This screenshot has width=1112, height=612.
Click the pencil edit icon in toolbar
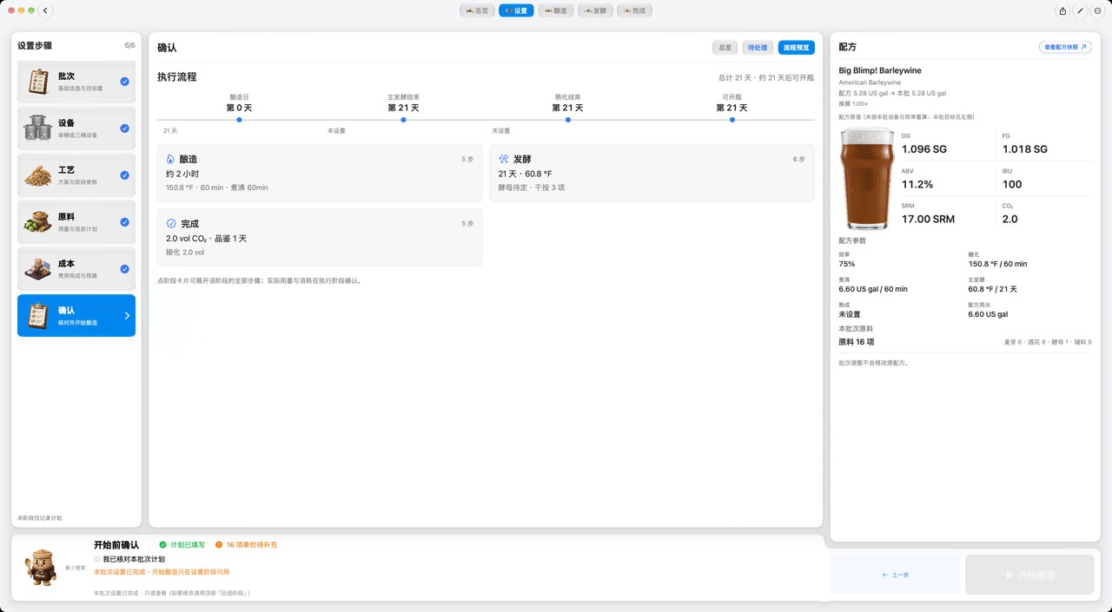1080,11
